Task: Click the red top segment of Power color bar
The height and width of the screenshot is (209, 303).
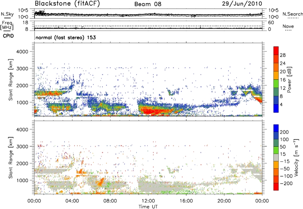Action: 276,51
